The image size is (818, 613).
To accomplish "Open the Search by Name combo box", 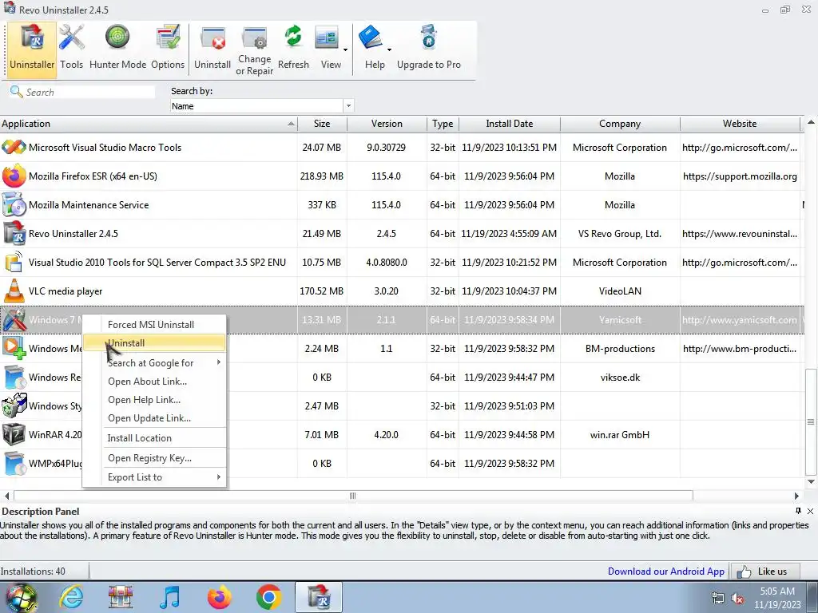I will [x=262, y=106].
